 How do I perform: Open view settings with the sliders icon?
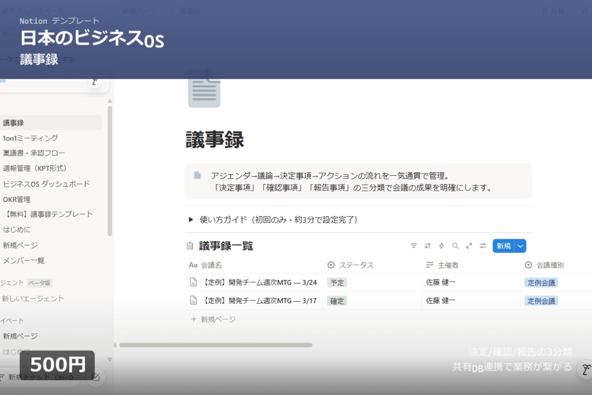click(483, 246)
